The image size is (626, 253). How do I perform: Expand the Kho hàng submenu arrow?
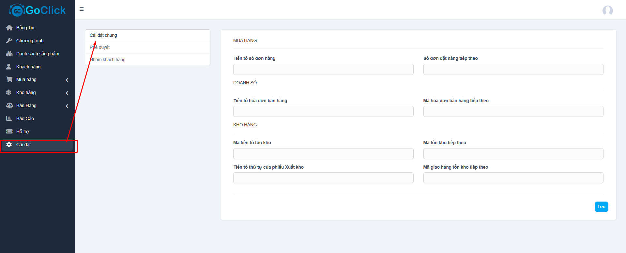coord(67,93)
